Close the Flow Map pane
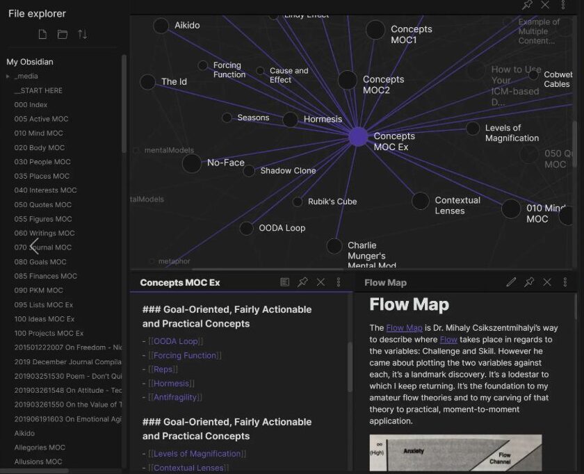 click(x=547, y=282)
